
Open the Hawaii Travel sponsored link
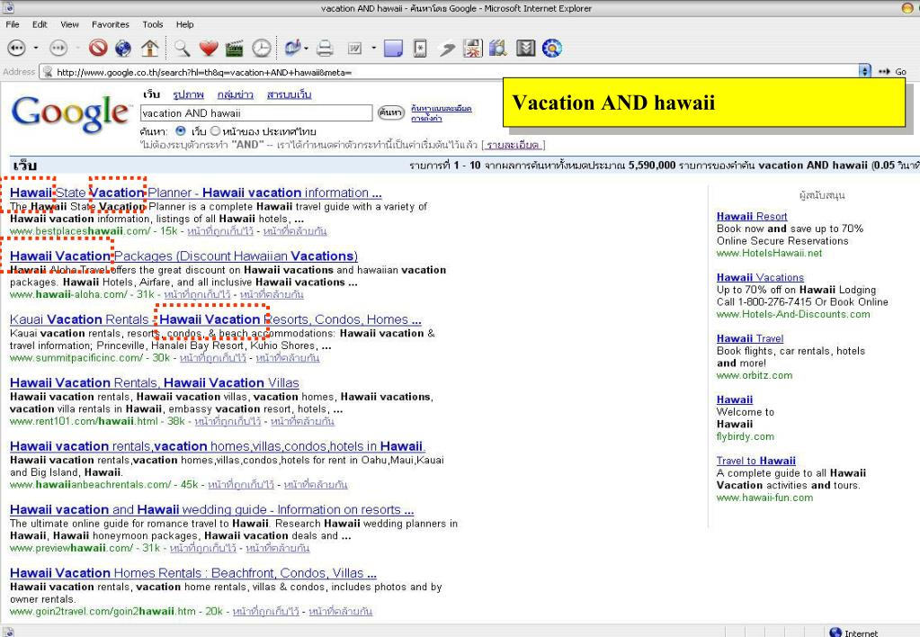[750, 338]
